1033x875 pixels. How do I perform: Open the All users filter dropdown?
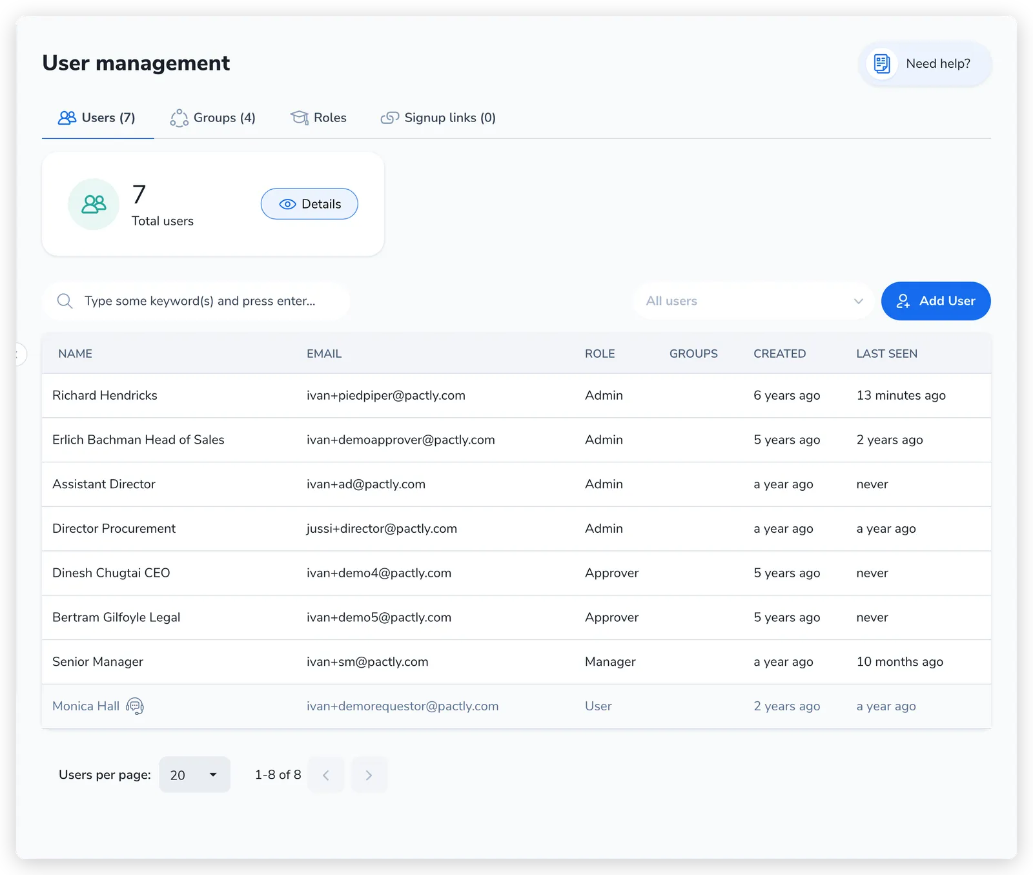(x=754, y=301)
